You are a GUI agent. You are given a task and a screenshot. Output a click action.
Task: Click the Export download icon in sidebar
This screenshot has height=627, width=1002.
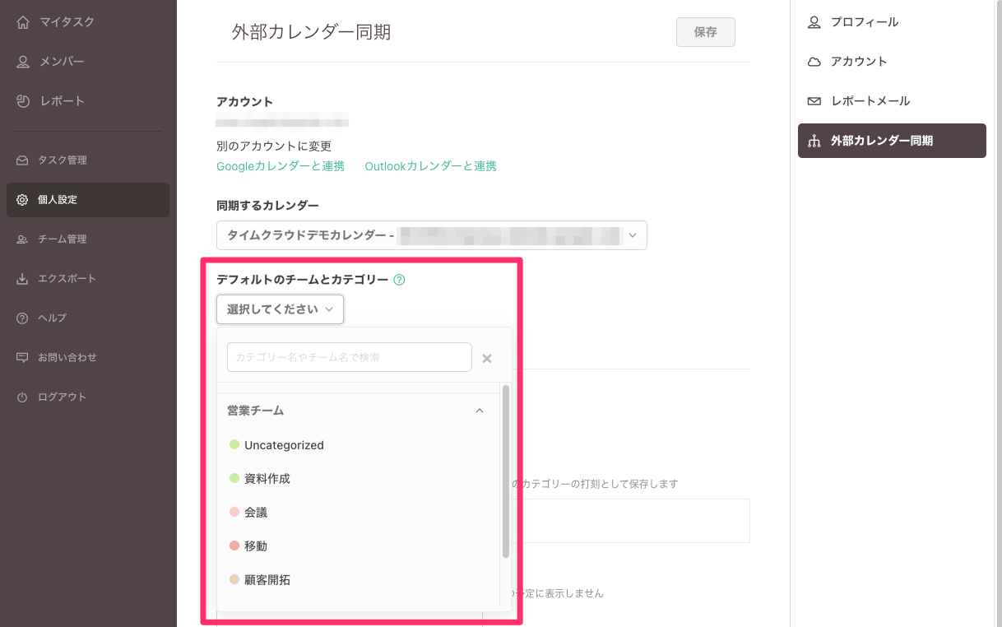[22, 279]
